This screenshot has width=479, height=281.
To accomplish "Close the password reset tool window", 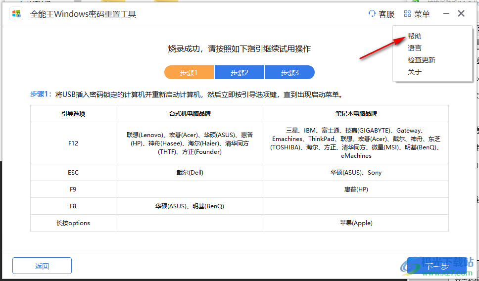I will 461,14.
